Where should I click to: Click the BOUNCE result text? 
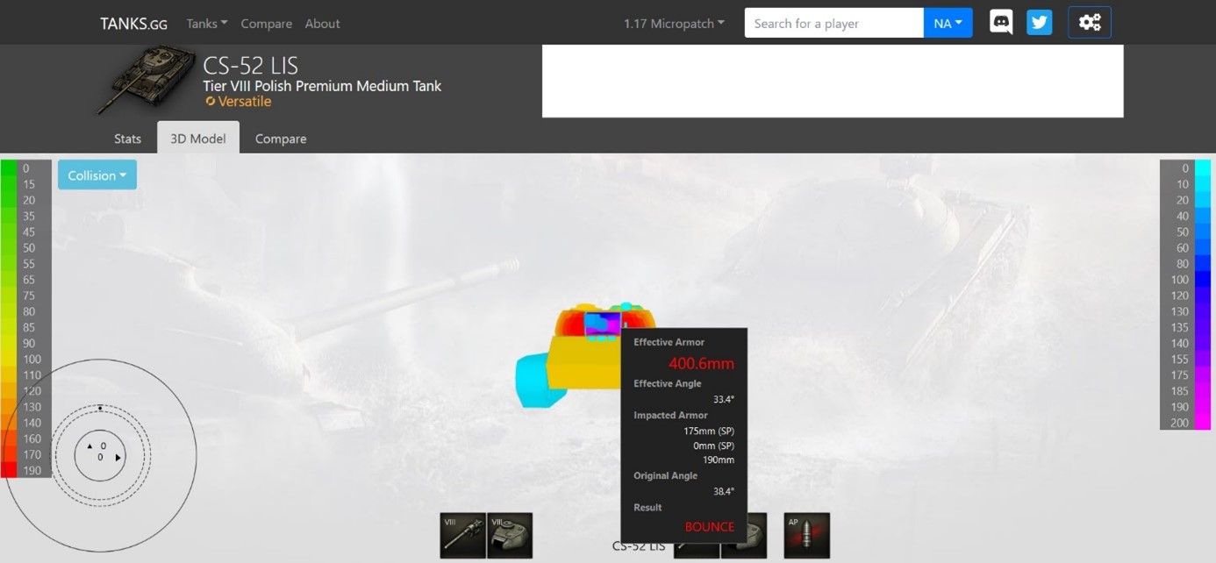709,527
